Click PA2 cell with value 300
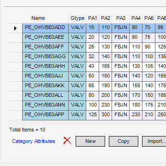 click(106, 115)
